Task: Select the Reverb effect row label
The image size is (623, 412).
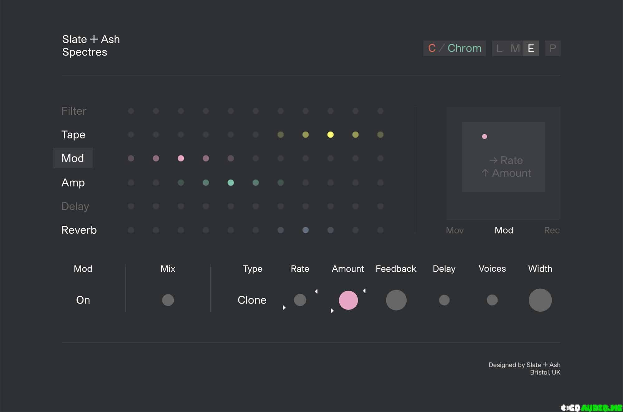Action: [79, 230]
